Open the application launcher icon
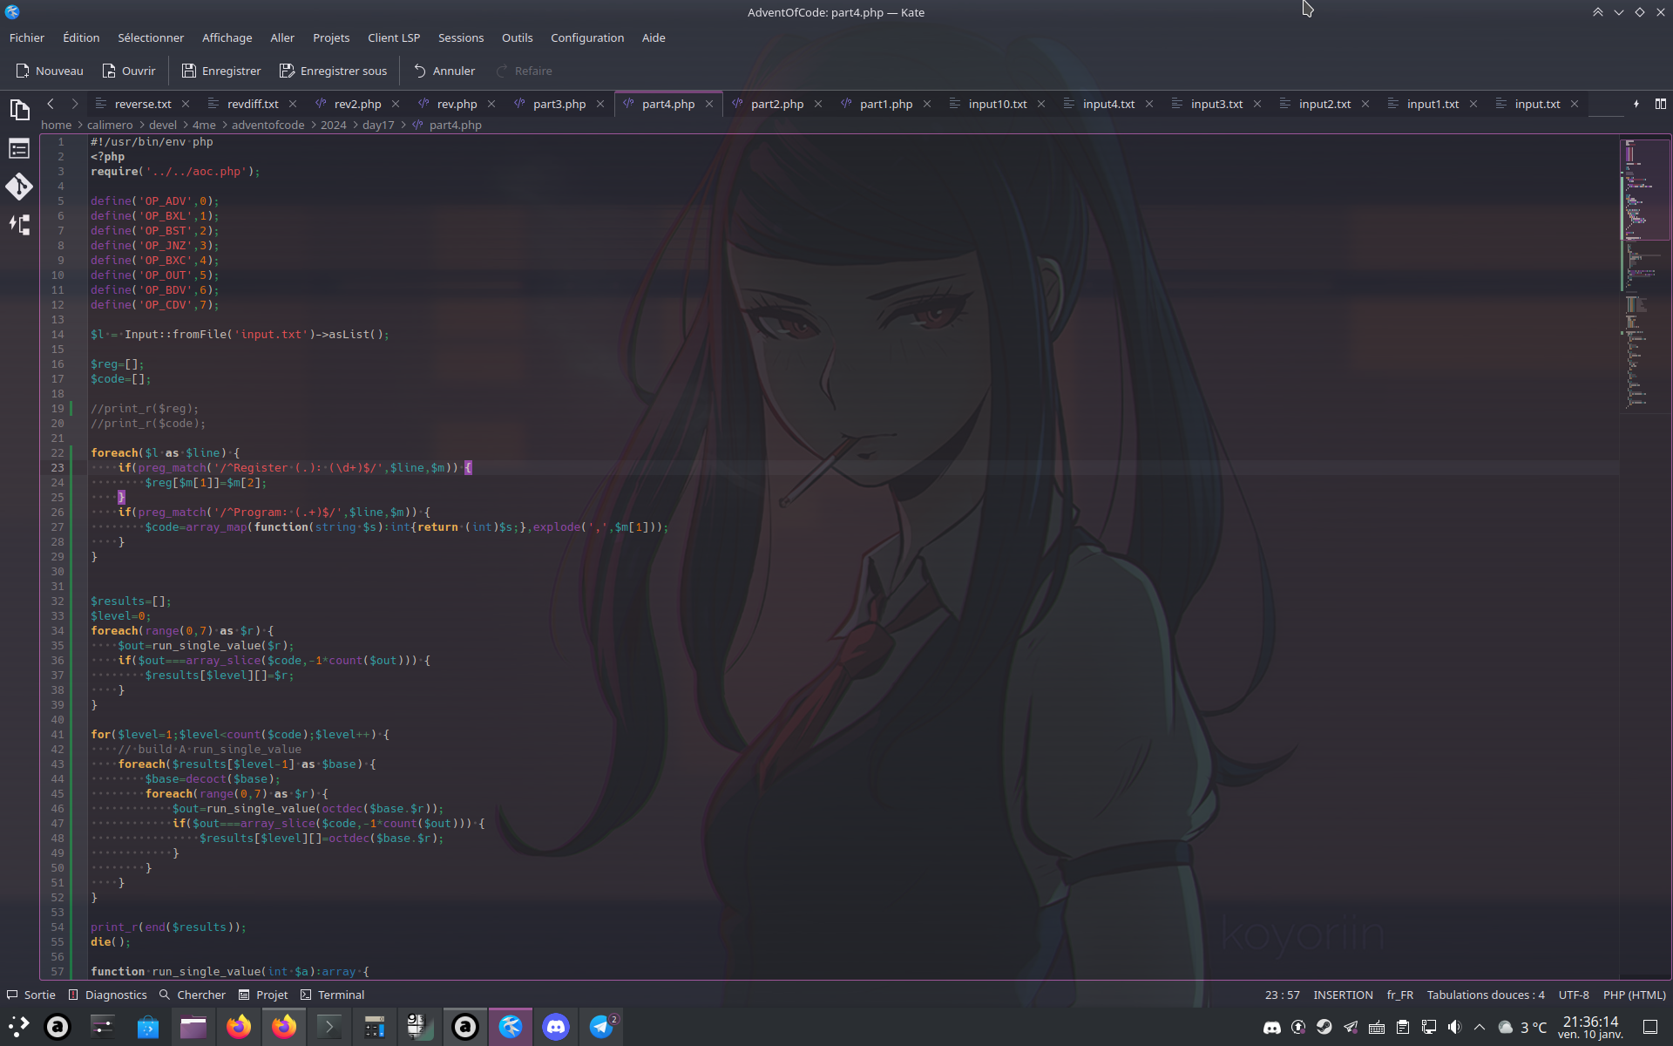This screenshot has width=1673, height=1046. point(19,1027)
